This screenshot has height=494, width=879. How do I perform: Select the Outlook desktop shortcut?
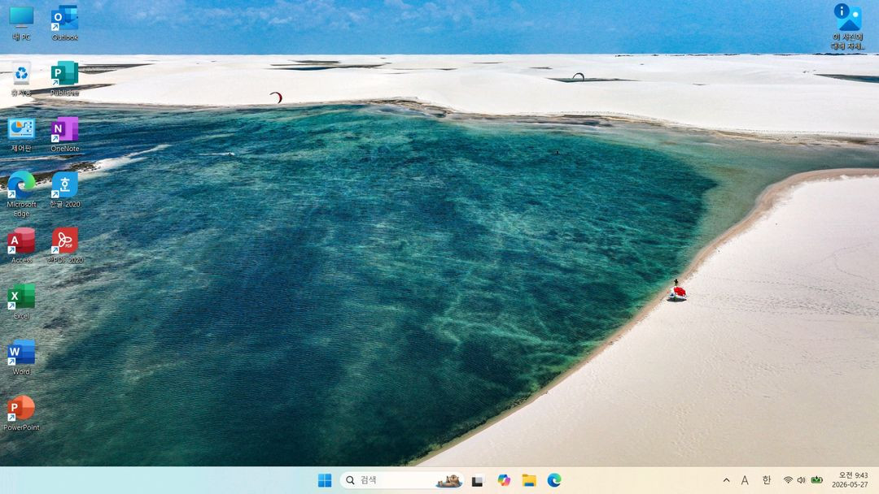click(65, 24)
